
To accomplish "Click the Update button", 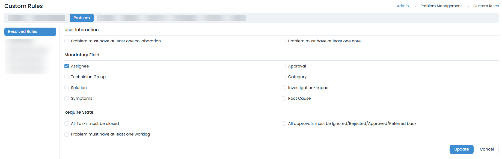I will pyautogui.click(x=461, y=149).
